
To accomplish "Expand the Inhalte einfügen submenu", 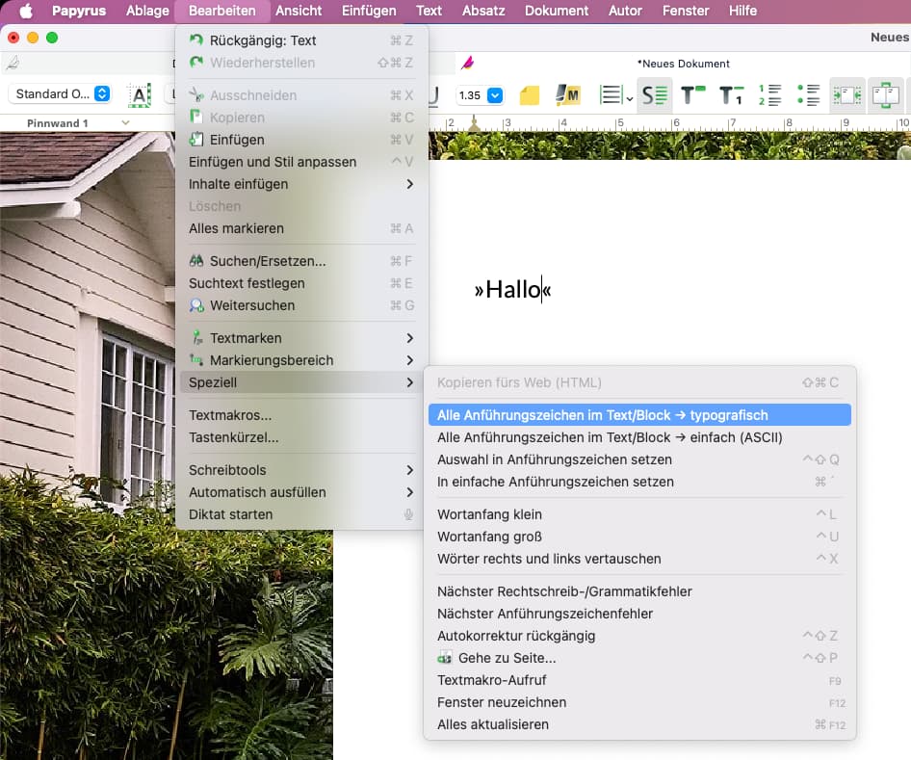I will [x=301, y=184].
